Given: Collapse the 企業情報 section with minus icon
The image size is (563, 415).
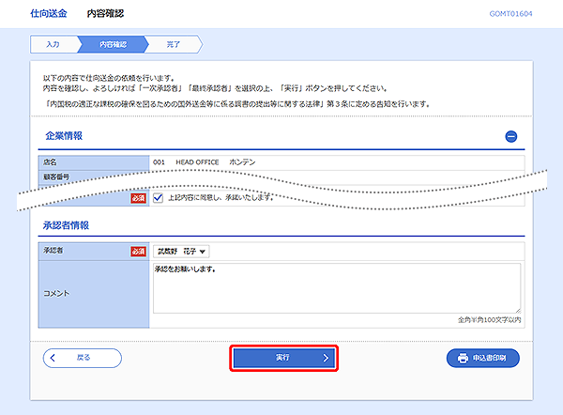Looking at the screenshot, I should point(511,136).
